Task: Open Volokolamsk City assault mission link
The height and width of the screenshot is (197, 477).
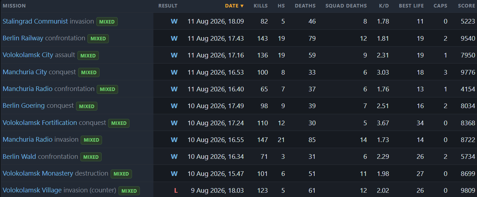Action: point(39,55)
